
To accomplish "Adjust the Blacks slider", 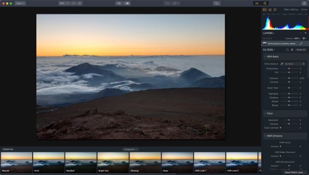I will click(x=289, y=105).
